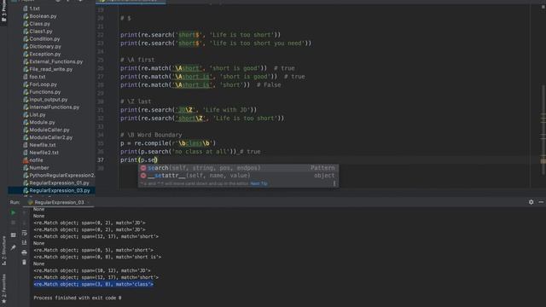This screenshot has height=307, width=546.
Task: Click highlighted console match='class' output line
Action: coord(93,284)
